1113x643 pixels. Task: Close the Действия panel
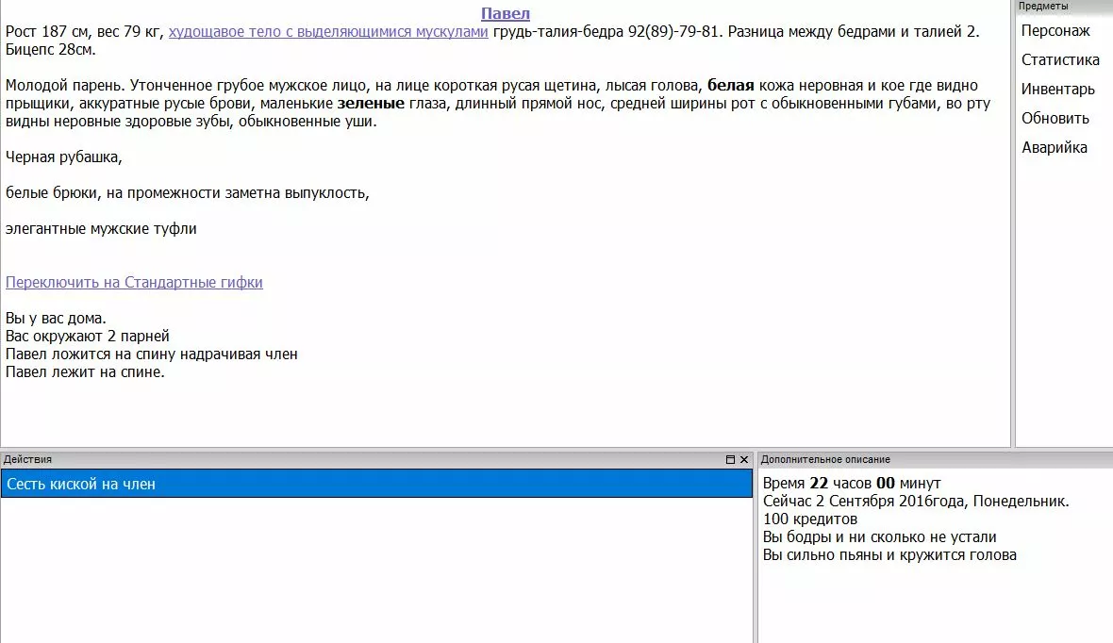(744, 460)
